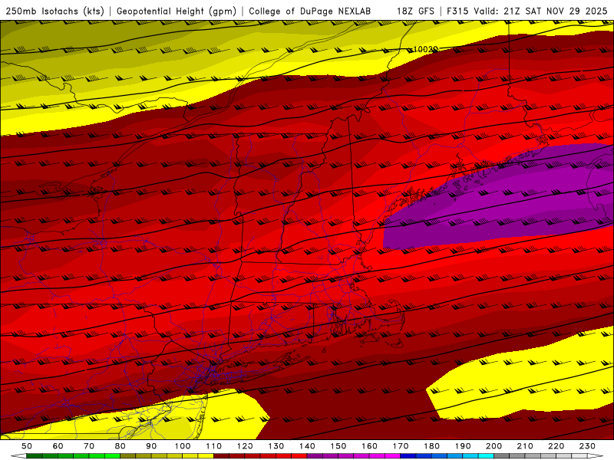
Task: Select the cyan swatch just left of 200
Action: point(486,456)
